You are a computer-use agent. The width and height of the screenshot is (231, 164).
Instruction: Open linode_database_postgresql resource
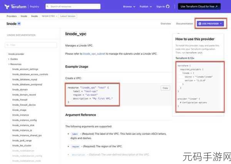(x=27, y=84)
